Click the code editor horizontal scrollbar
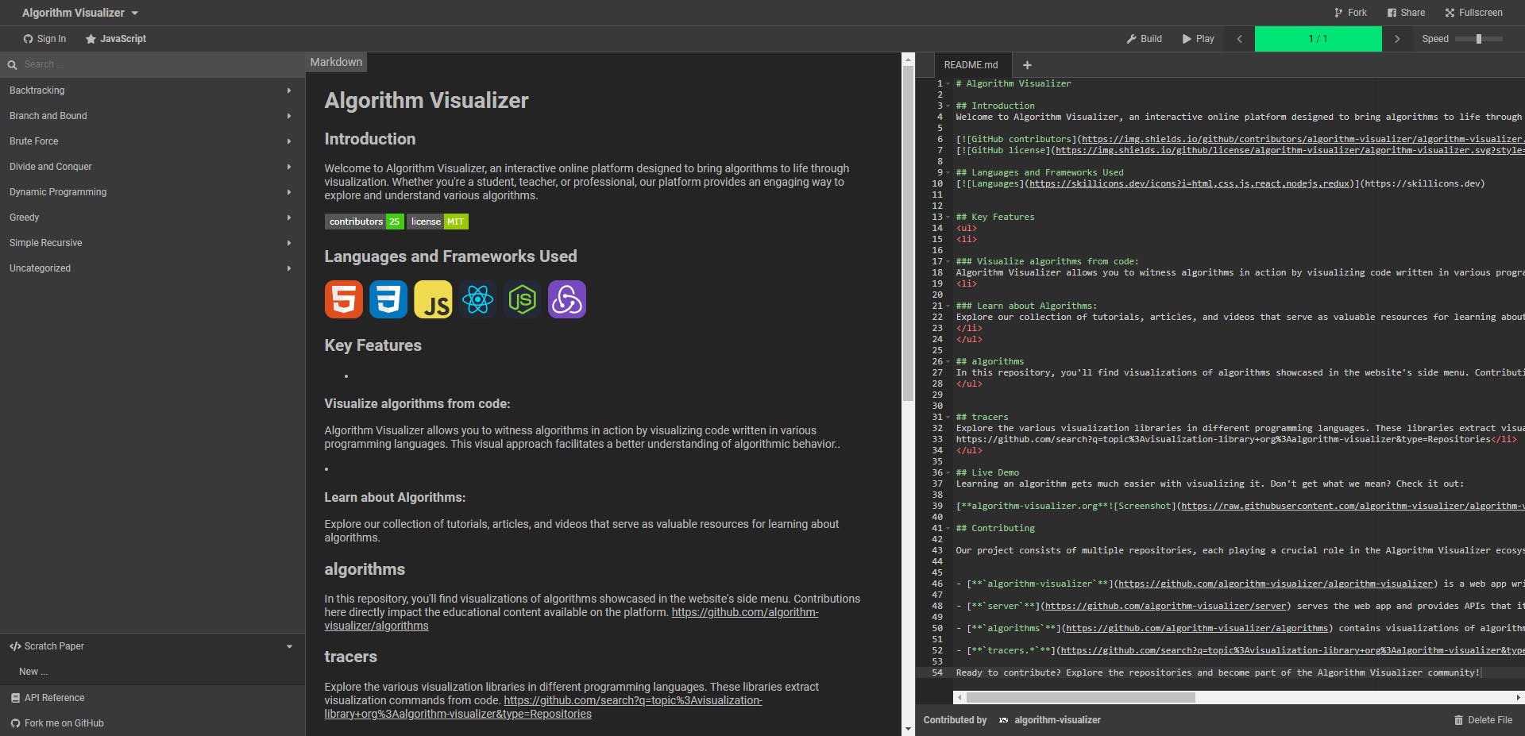 (1080, 698)
